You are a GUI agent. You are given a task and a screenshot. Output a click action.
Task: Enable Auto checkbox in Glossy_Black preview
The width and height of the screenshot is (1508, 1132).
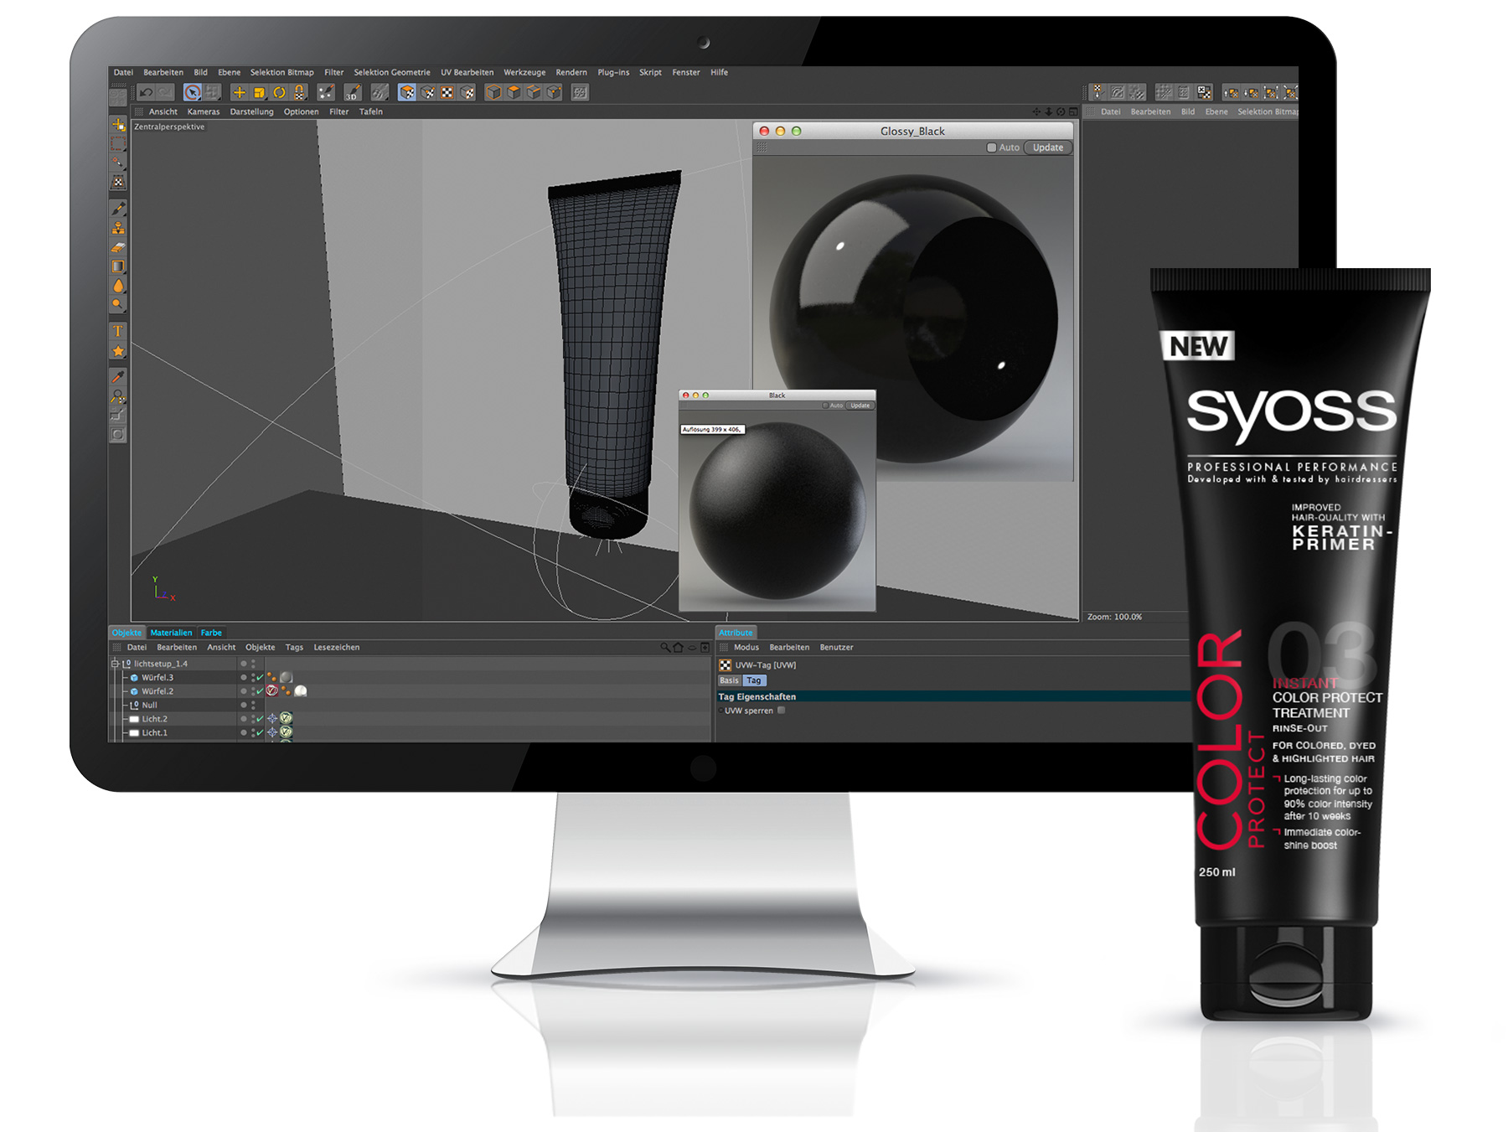[x=991, y=147]
